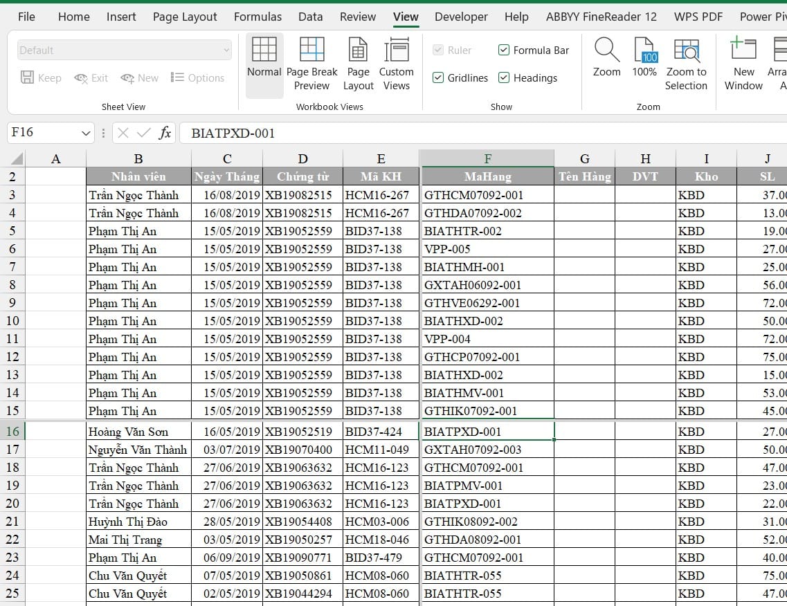The height and width of the screenshot is (606, 787).
Task: Open Page Break Preview
Action: (x=311, y=64)
